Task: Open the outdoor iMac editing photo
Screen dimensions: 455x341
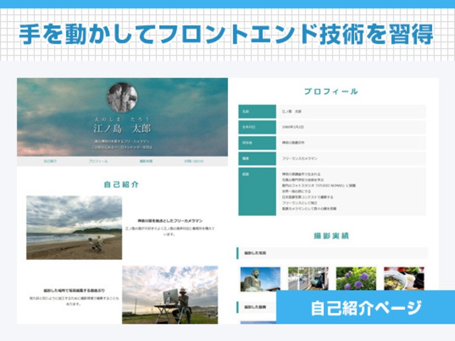Action: point(170,294)
